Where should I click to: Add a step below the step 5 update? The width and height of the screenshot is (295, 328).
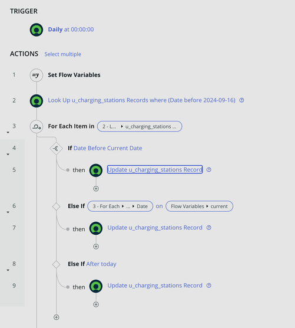[x=96, y=189]
